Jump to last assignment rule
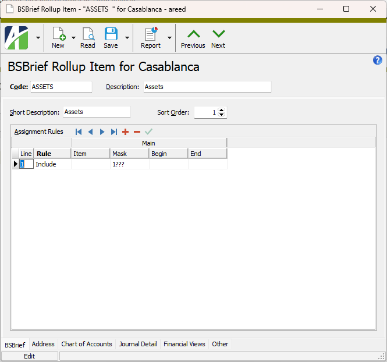The width and height of the screenshot is (387, 362). click(x=114, y=132)
